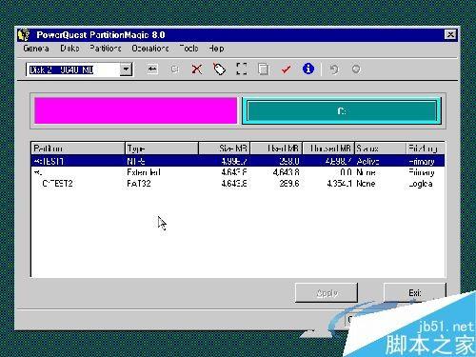Open the disk selection dropdown arrow
Screen dimensions: 476x357
[x=126, y=69]
